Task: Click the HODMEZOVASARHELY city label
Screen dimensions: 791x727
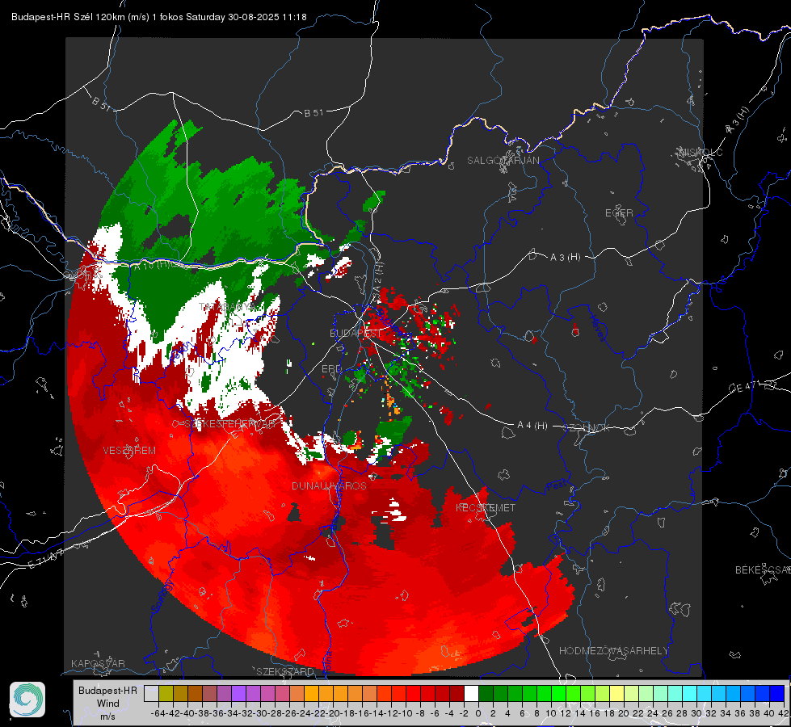Action: 614,651
